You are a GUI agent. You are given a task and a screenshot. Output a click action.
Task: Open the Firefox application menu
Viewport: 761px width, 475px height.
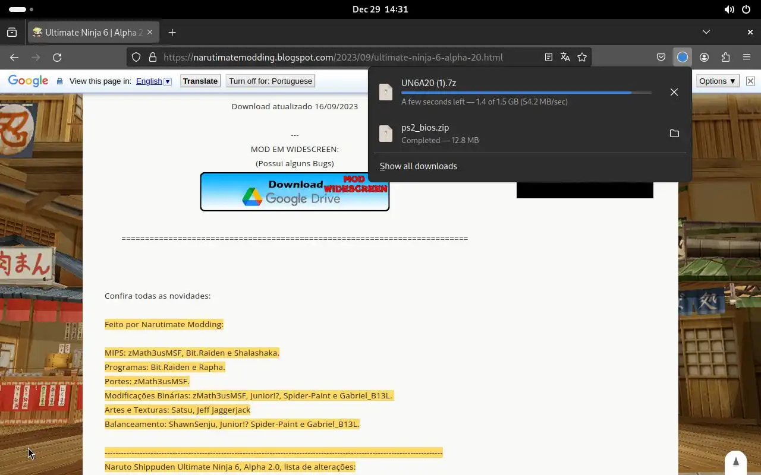click(747, 57)
